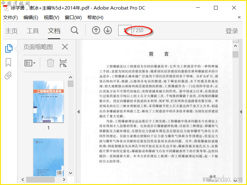Close the document with menu bar X
The height and width of the screenshot is (185, 247).
239,17
